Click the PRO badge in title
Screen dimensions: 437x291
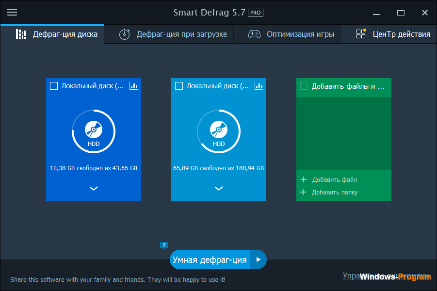pos(256,13)
